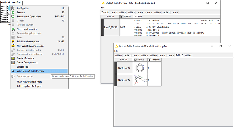Click the warning triangle icon in back window title
The width and height of the screenshot is (234, 127).
click(103, 3)
